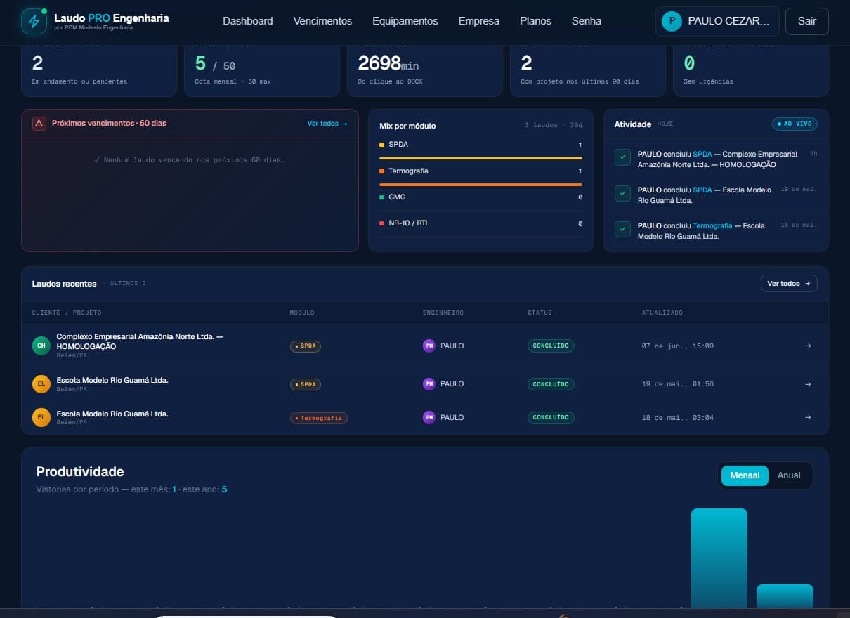Open the Dashboard nav item
Screen dimensions: 850x618
(x=247, y=21)
